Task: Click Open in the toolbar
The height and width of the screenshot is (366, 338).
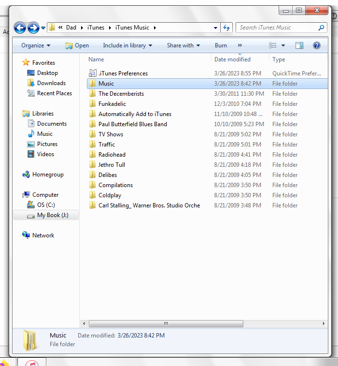Action: click(x=77, y=45)
